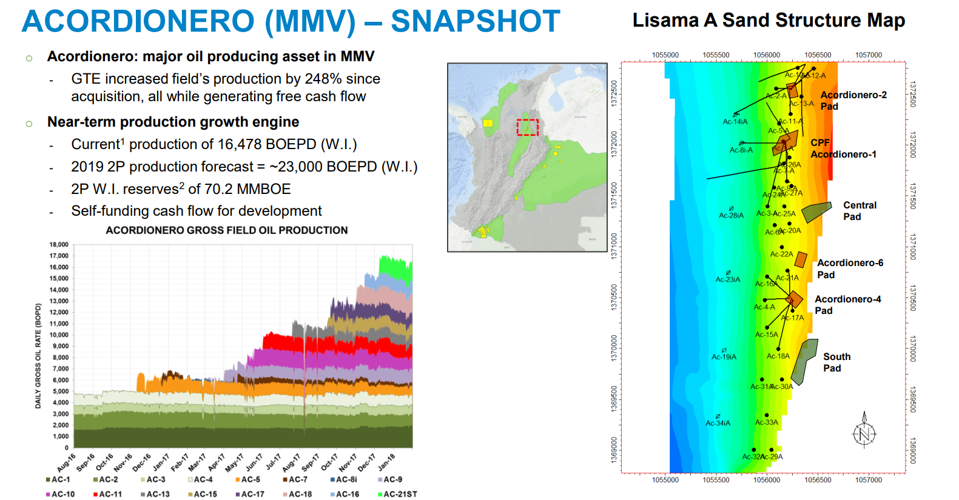Click the '2P W.I. reserves of 70.2 MMBOE' line
The image size is (959, 500).
tap(181, 188)
